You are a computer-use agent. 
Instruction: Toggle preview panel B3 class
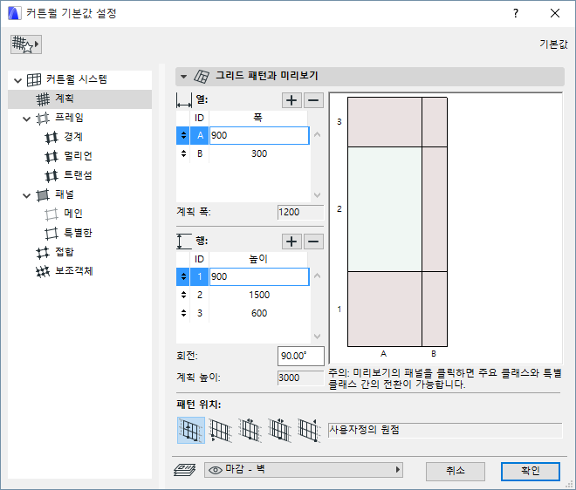435,122
